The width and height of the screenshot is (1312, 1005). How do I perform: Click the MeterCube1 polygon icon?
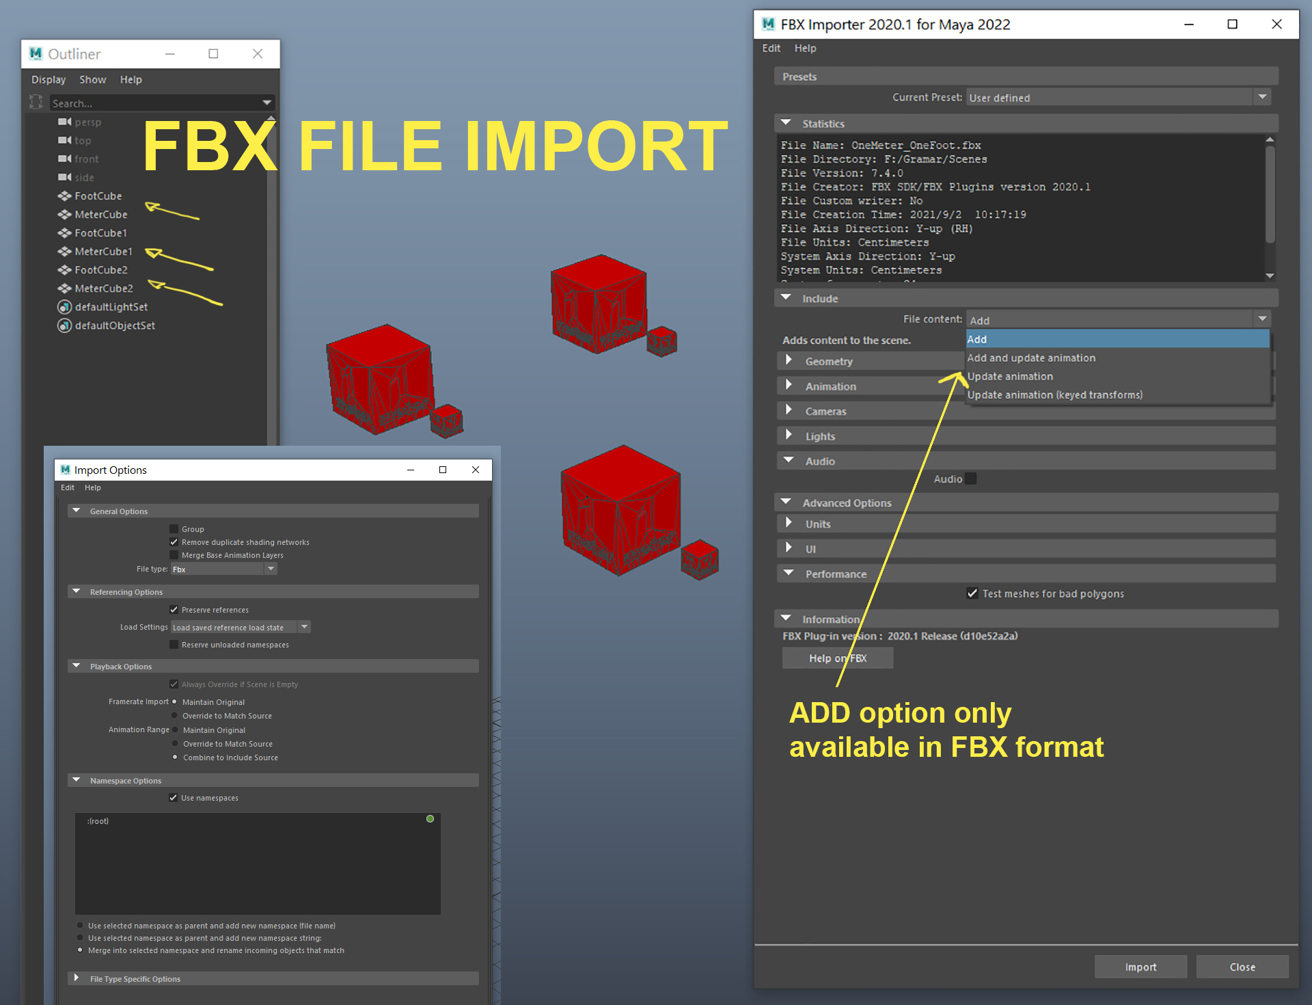point(65,251)
